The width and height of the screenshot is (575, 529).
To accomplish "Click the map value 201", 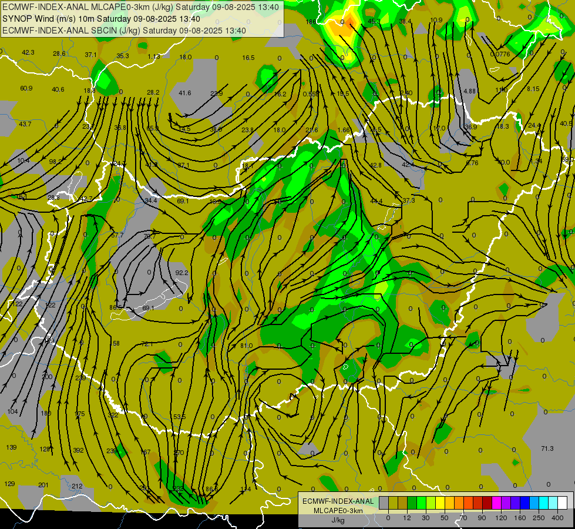I will 43,485.
